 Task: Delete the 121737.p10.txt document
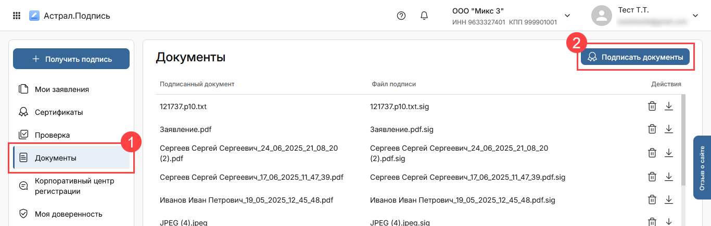[x=652, y=107]
